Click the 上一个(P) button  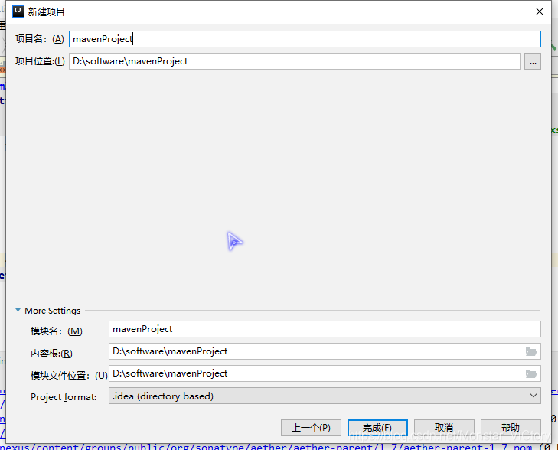coord(311,428)
